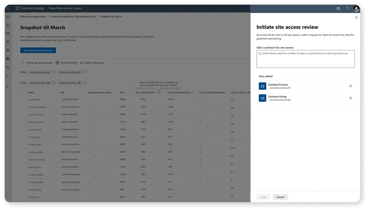The image size is (368, 210).
Task: Click the Restrict site access icon
Action: click(x=81, y=63)
